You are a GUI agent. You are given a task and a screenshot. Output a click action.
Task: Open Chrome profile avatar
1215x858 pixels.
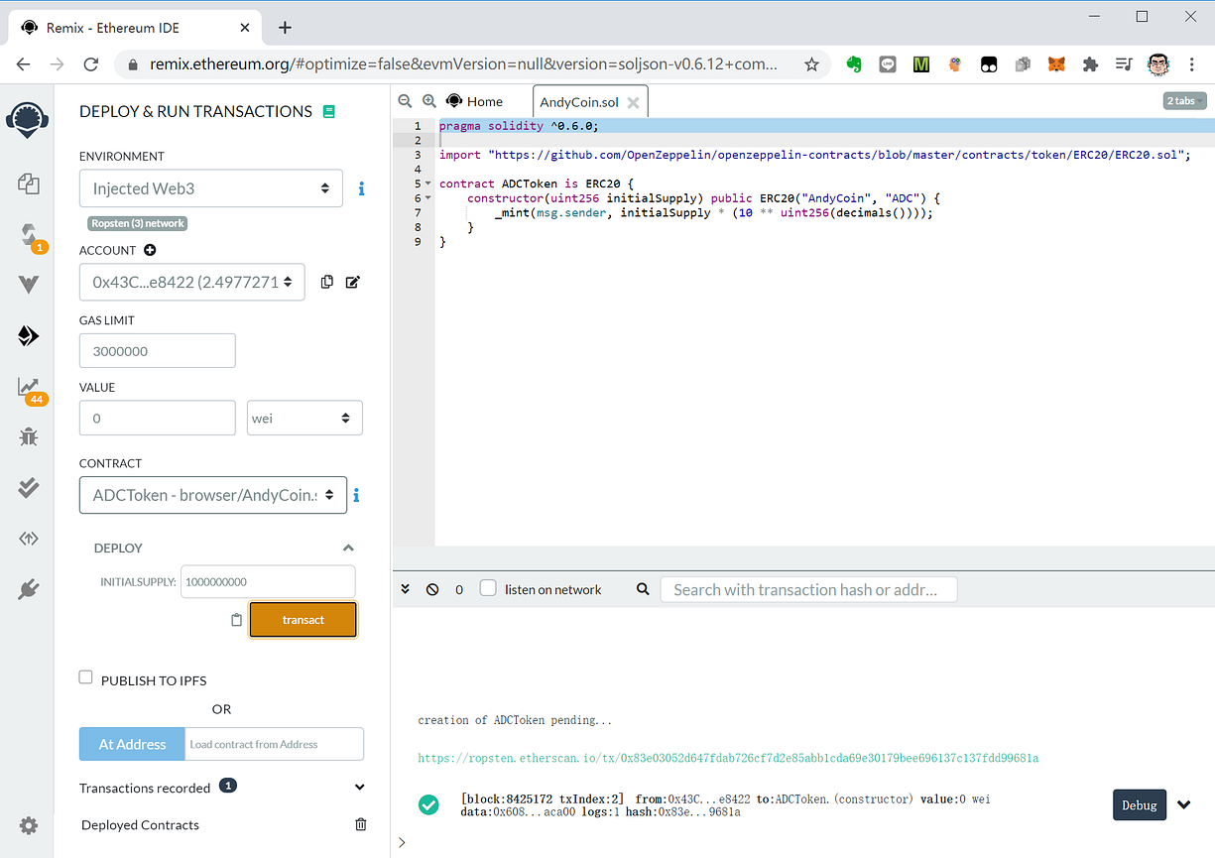point(1158,64)
